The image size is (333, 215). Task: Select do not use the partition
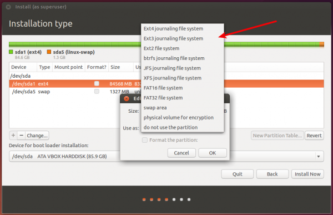[x=182, y=127]
